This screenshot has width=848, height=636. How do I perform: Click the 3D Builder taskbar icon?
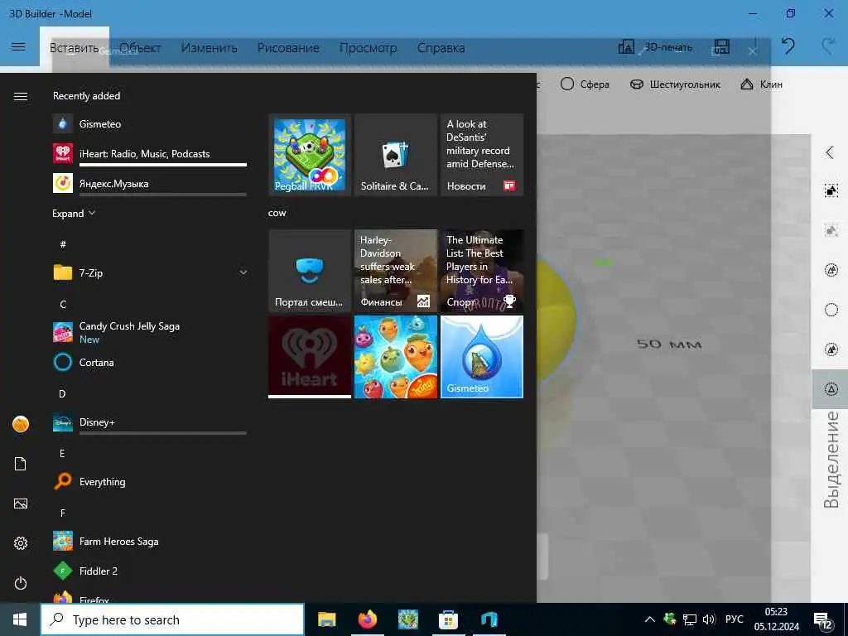pyautogui.click(x=489, y=619)
